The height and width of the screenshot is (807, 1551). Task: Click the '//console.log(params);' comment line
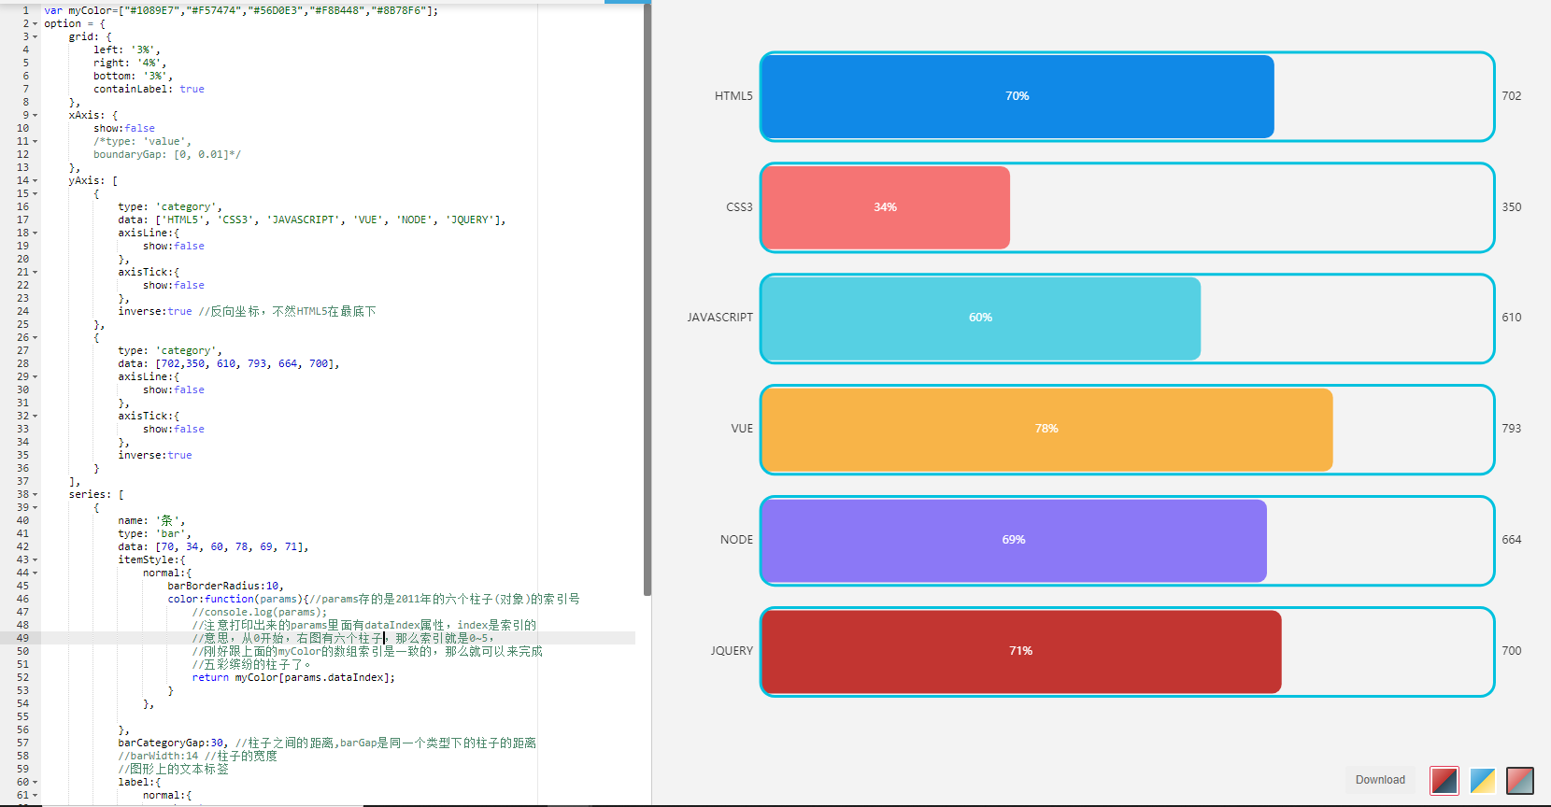point(260,613)
